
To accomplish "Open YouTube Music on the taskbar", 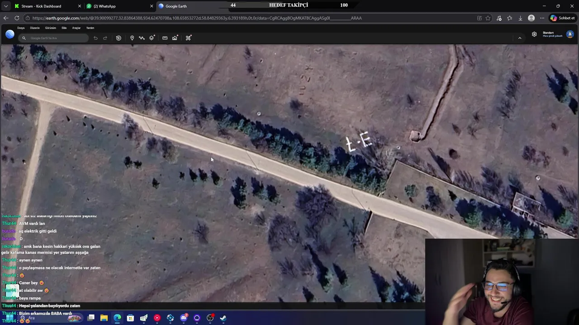I will click(x=157, y=318).
